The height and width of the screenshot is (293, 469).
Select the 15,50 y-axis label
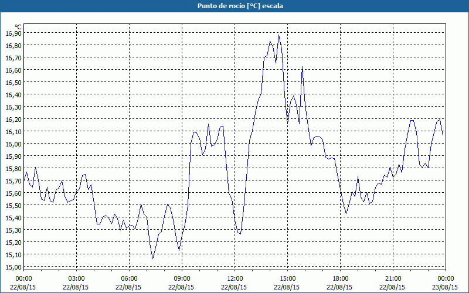click(x=13, y=205)
